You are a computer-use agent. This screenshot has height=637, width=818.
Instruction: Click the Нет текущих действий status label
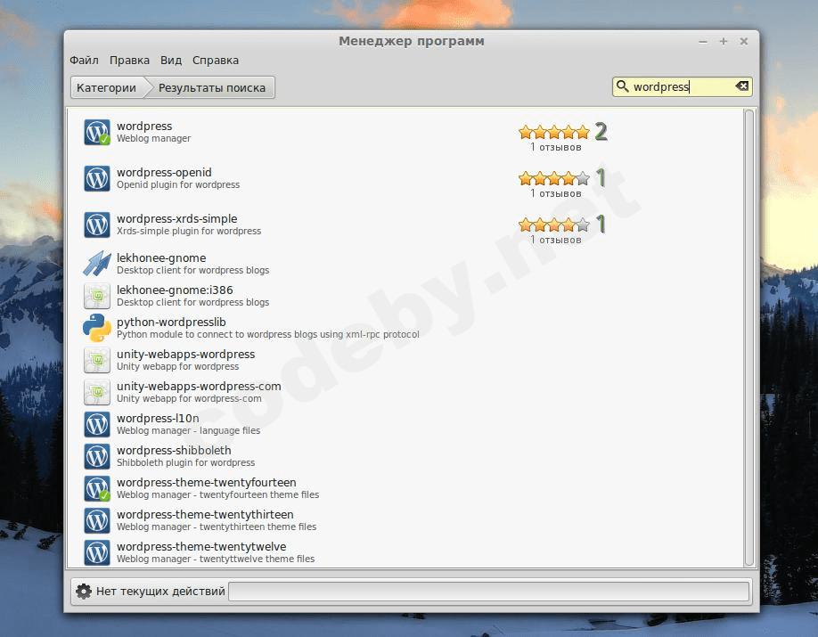160,591
